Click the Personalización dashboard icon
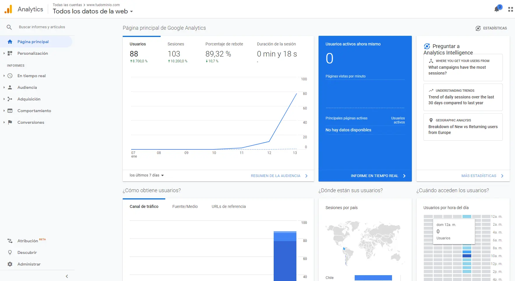The image size is (515, 281). click(x=10, y=53)
